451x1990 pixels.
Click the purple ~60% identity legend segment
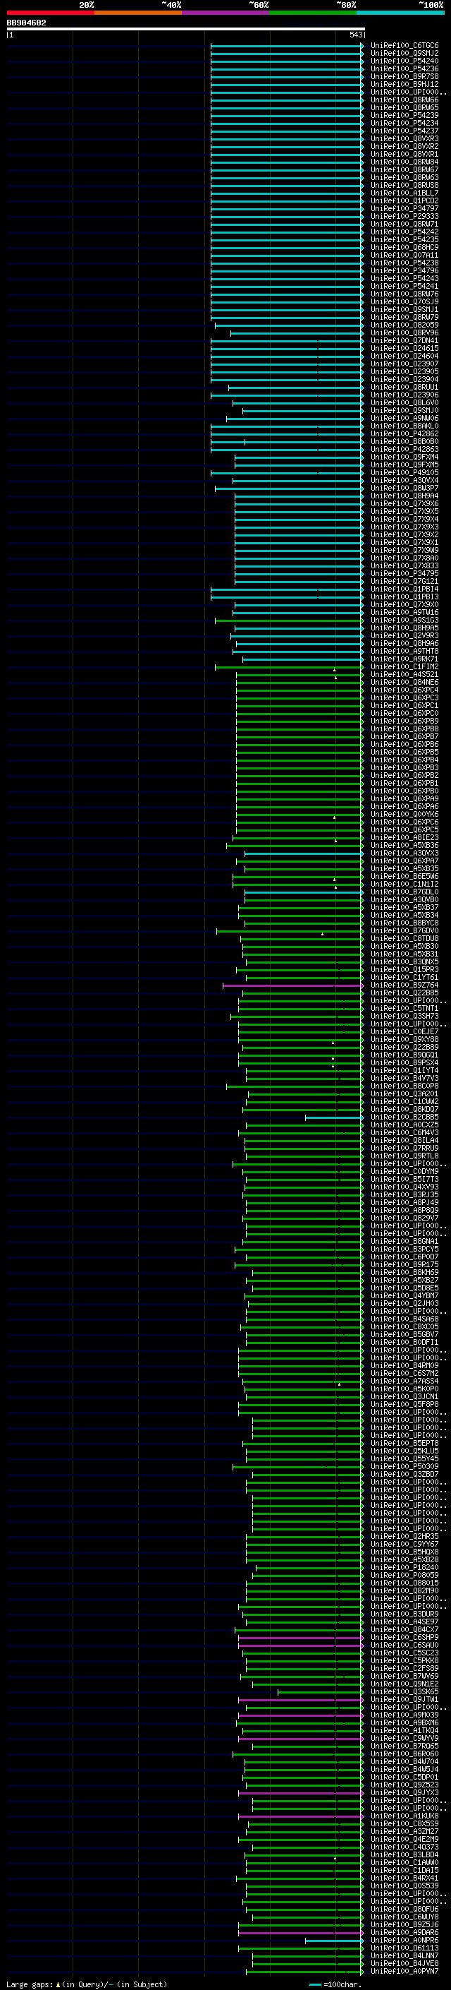(x=226, y=13)
